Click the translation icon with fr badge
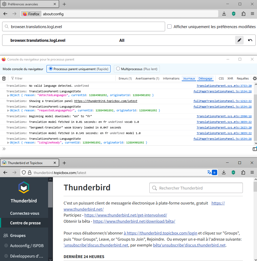257x261 pixels. (212, 173)
